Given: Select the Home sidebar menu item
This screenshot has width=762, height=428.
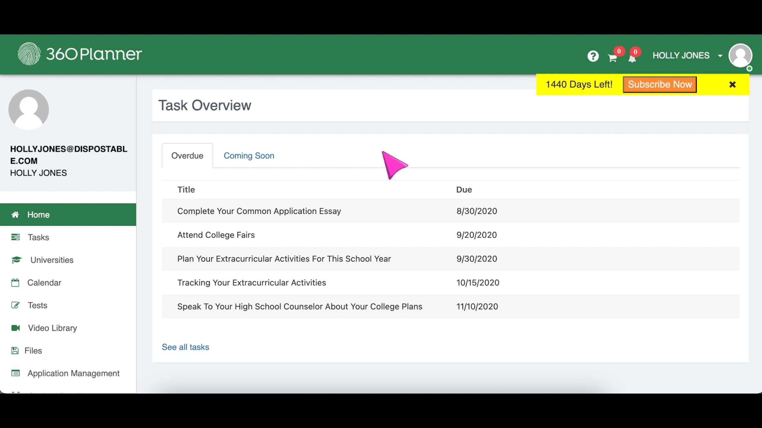Looking at the screenshot, I should tap(38, 215).
